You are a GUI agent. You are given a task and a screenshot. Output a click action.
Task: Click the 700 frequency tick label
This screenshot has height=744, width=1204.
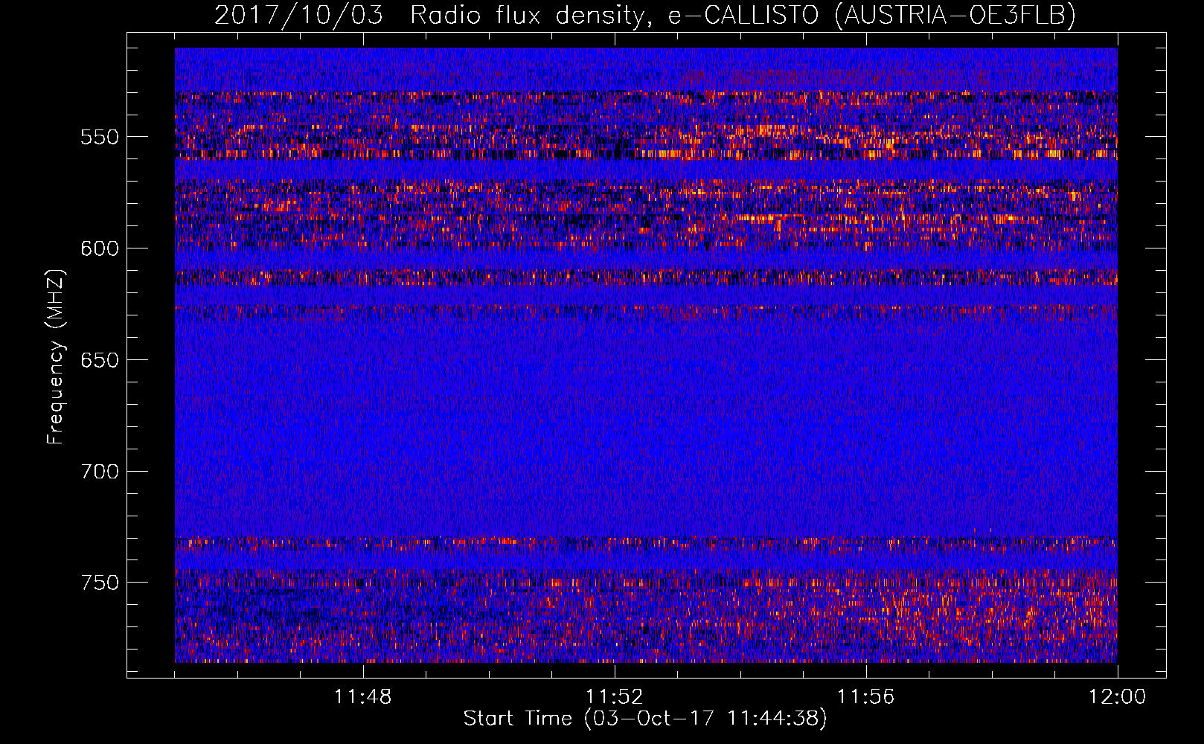99,472
